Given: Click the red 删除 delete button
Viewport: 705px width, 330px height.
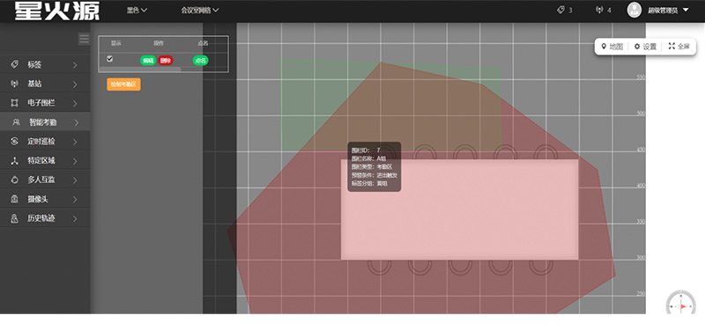Looking at the screenshot, I should pos(166,61).
